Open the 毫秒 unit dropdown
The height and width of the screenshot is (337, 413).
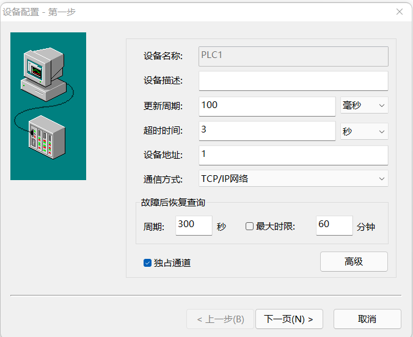[364, 105]
